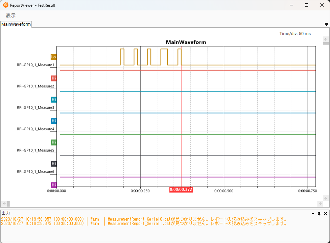330x243 pixels.
Task: Select the RPi-GP10_1_Measure1 channel label
Action: [36, 65]
